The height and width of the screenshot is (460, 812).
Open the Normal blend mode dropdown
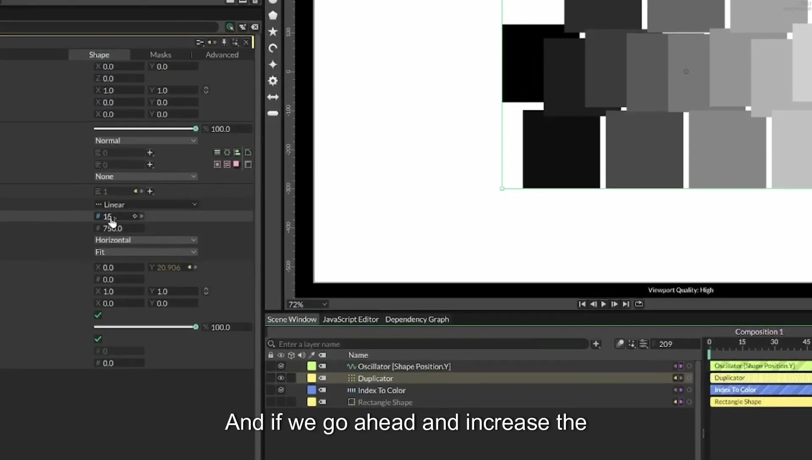145,140
